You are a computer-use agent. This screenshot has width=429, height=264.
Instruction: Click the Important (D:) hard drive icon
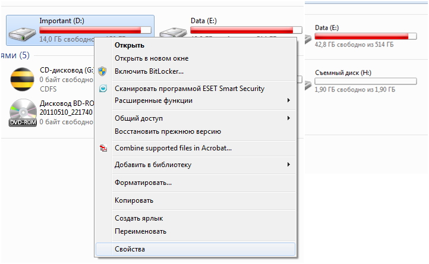[x=23, y=30]
